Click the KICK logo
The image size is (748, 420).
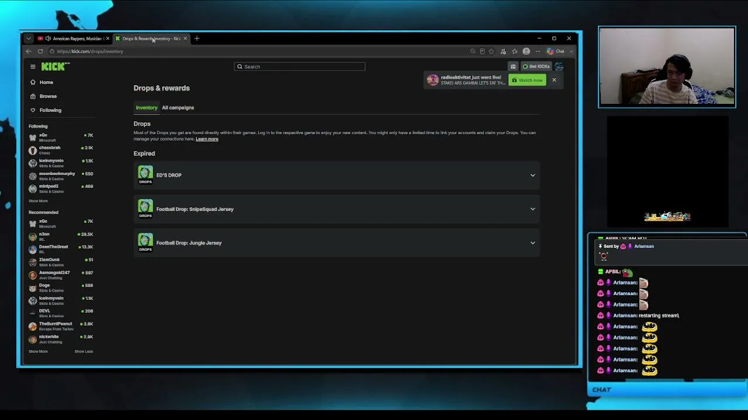56,66
